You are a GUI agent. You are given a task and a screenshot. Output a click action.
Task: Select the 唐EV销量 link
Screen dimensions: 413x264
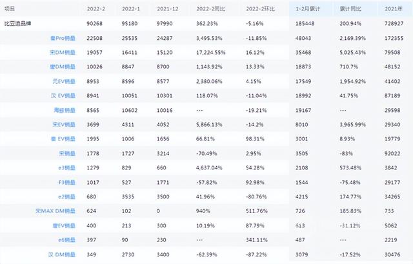(64, 225)
